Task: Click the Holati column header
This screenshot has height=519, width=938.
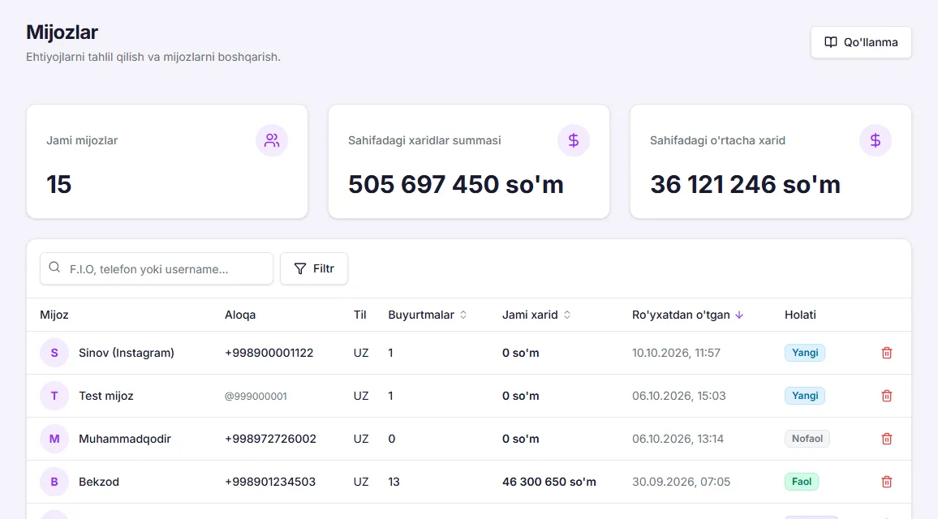Action: click(800, 315)
